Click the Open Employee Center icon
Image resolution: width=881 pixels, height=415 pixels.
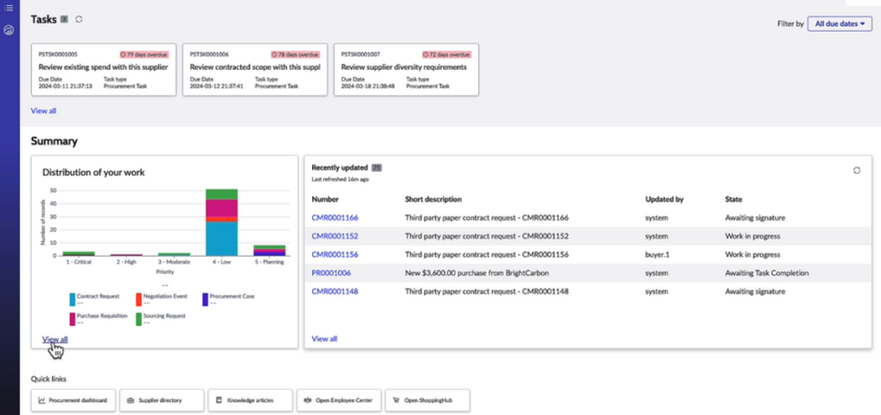[x=307, y=400]
